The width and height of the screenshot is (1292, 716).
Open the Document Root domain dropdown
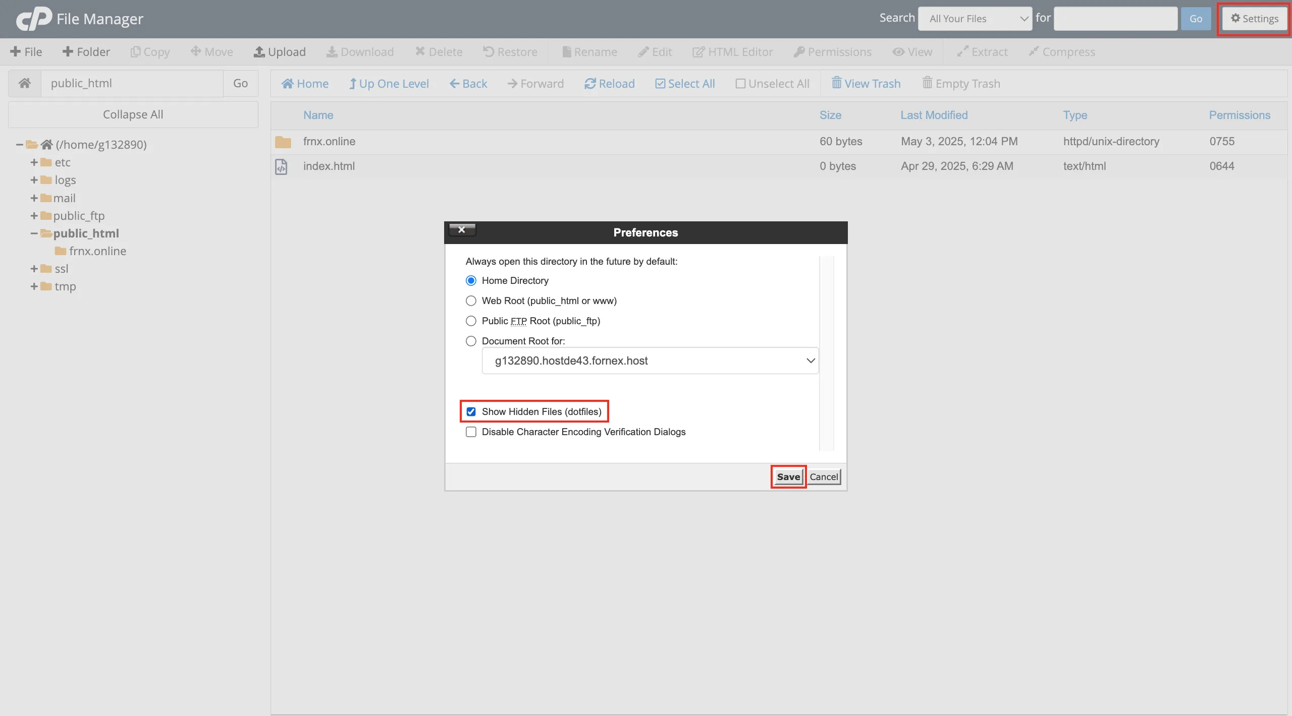[650, 361]
